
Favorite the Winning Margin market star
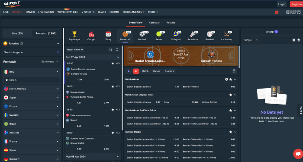(231, 132)
